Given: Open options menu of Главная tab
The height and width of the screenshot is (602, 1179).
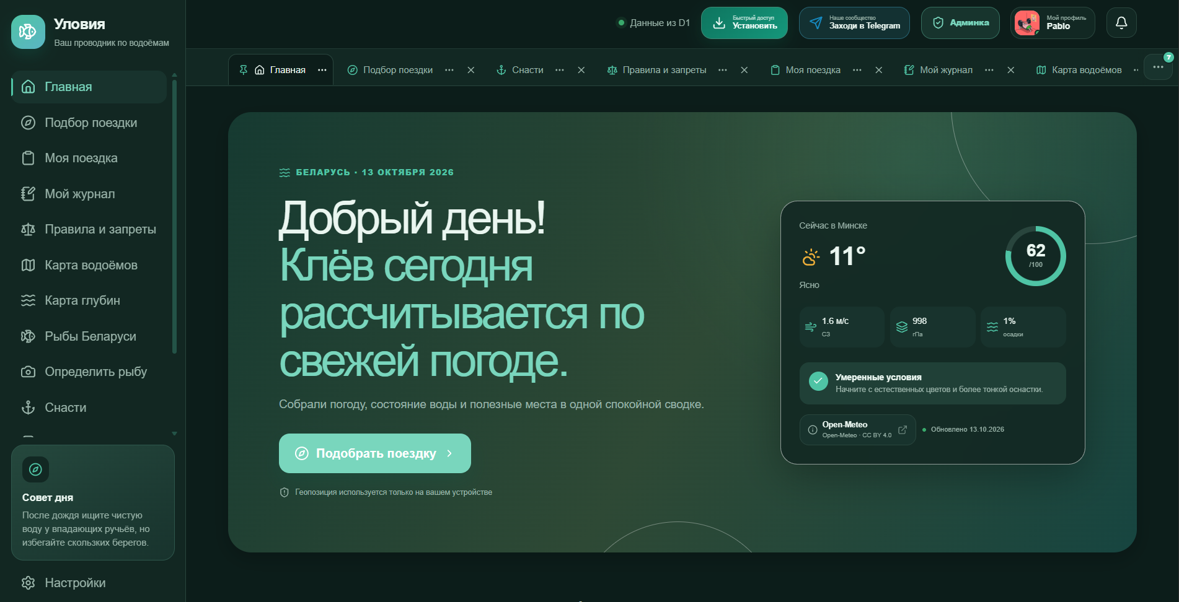Looking at the screenshot, I should coord(322,70).
